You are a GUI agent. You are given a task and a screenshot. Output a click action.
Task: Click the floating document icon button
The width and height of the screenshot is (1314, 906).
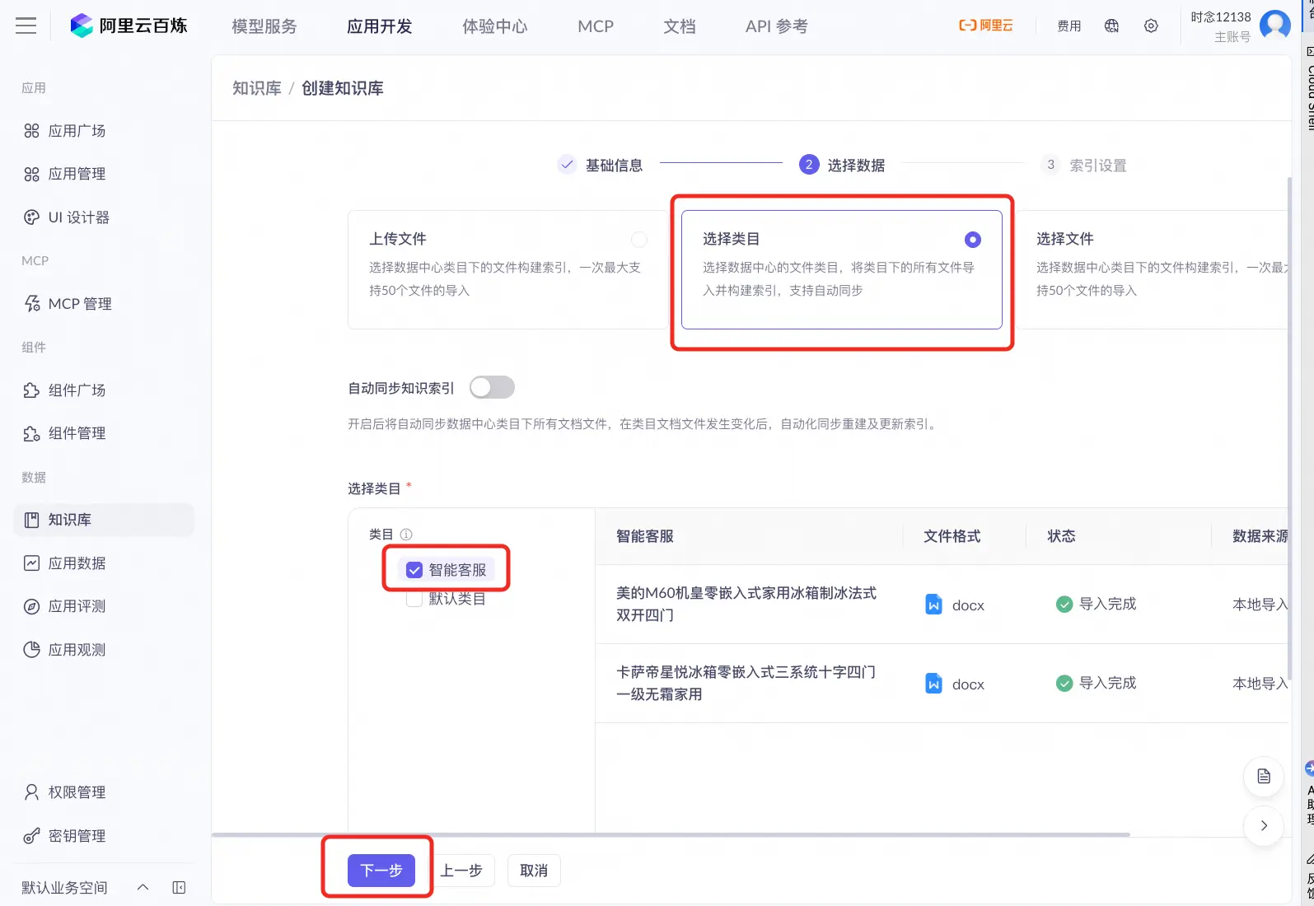[x=1264, y=777]
